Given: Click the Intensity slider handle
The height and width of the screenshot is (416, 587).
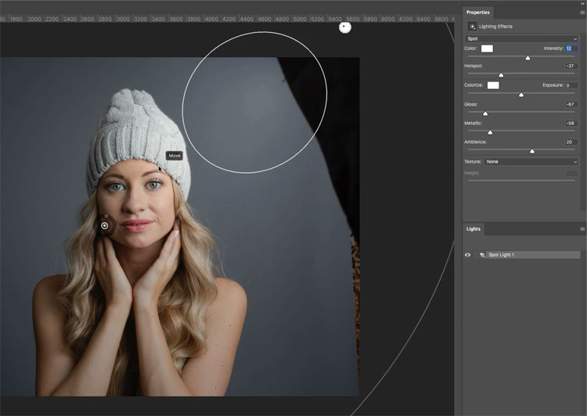Looking at the screenshot, I should 528,58.
